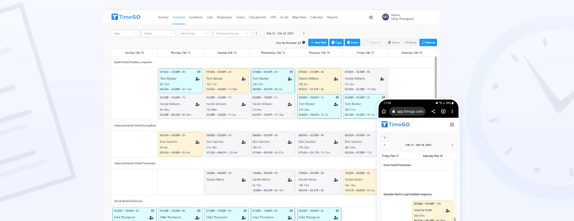The height and width of the screenshot is (221, 574).
Task: Toggle the Select All checkbox
Action: click(x=365, y=43)
